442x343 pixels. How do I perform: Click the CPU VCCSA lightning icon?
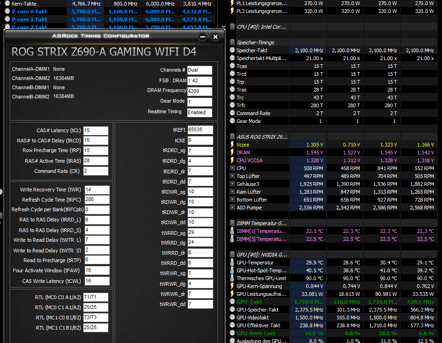[x=232, y=160]
